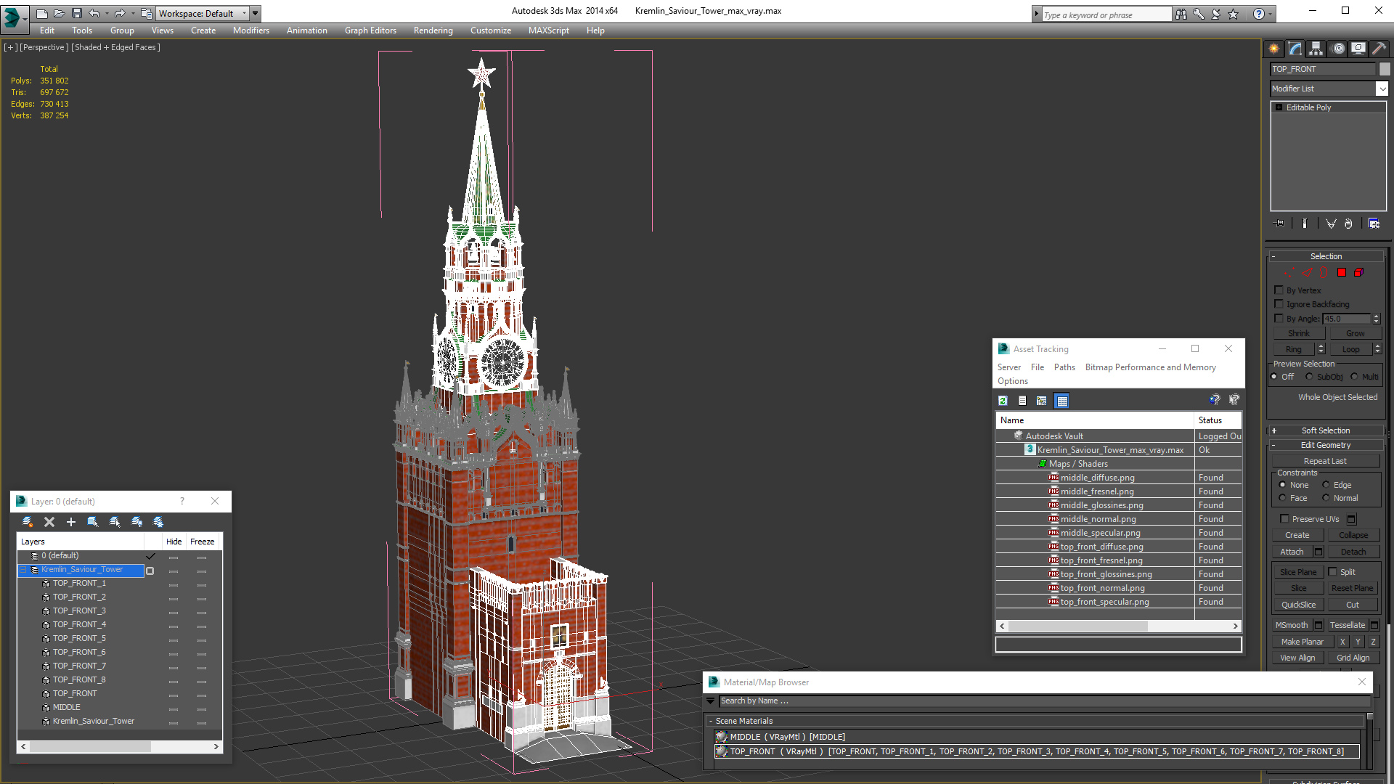Enable Preserve UVs checkbox
The width and height of the screenshot is (1394, 784).
(1284, 519)
